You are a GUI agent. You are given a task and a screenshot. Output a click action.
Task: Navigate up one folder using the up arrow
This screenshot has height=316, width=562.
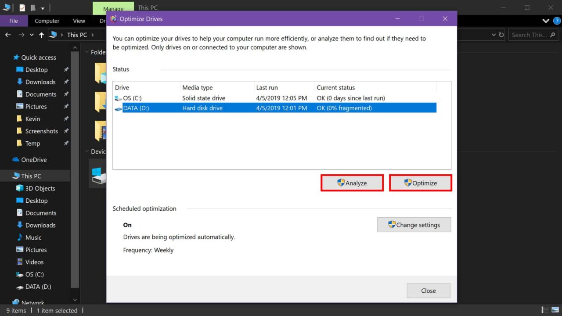(41, 35)
